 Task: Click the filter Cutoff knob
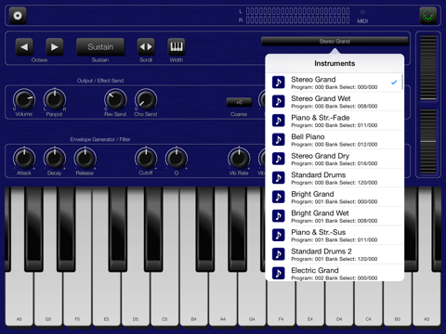point(146,159)
